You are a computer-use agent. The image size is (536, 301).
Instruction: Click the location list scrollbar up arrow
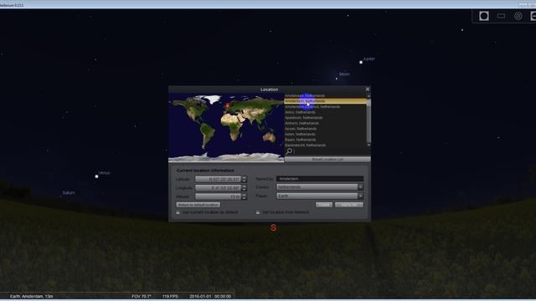pyautogui.click(x=368, y=96)
